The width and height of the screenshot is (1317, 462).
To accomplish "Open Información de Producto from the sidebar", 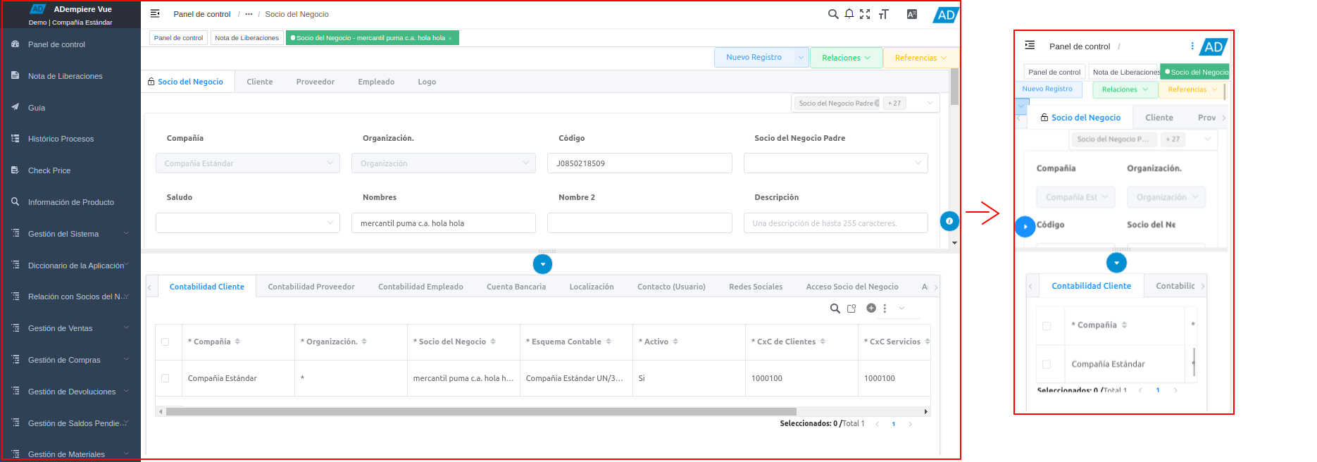I will (x=70, y=202).
